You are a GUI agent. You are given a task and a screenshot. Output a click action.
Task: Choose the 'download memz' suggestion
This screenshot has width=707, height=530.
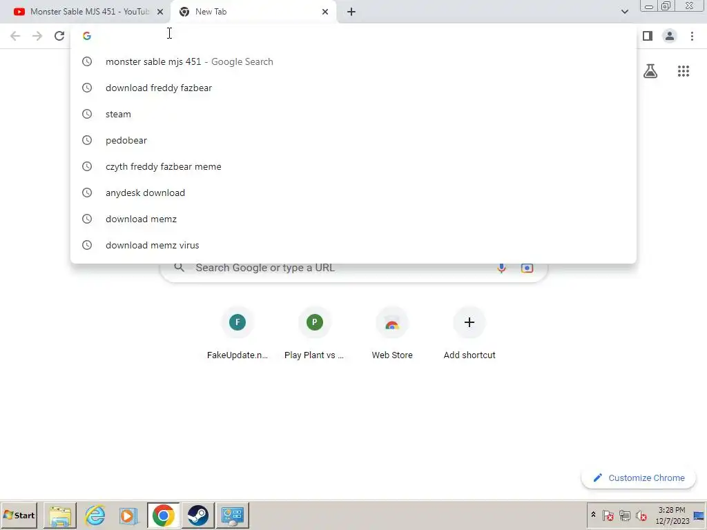point(353,219)
